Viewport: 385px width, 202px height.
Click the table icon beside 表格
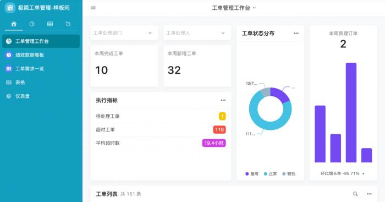tap(9, 83)
